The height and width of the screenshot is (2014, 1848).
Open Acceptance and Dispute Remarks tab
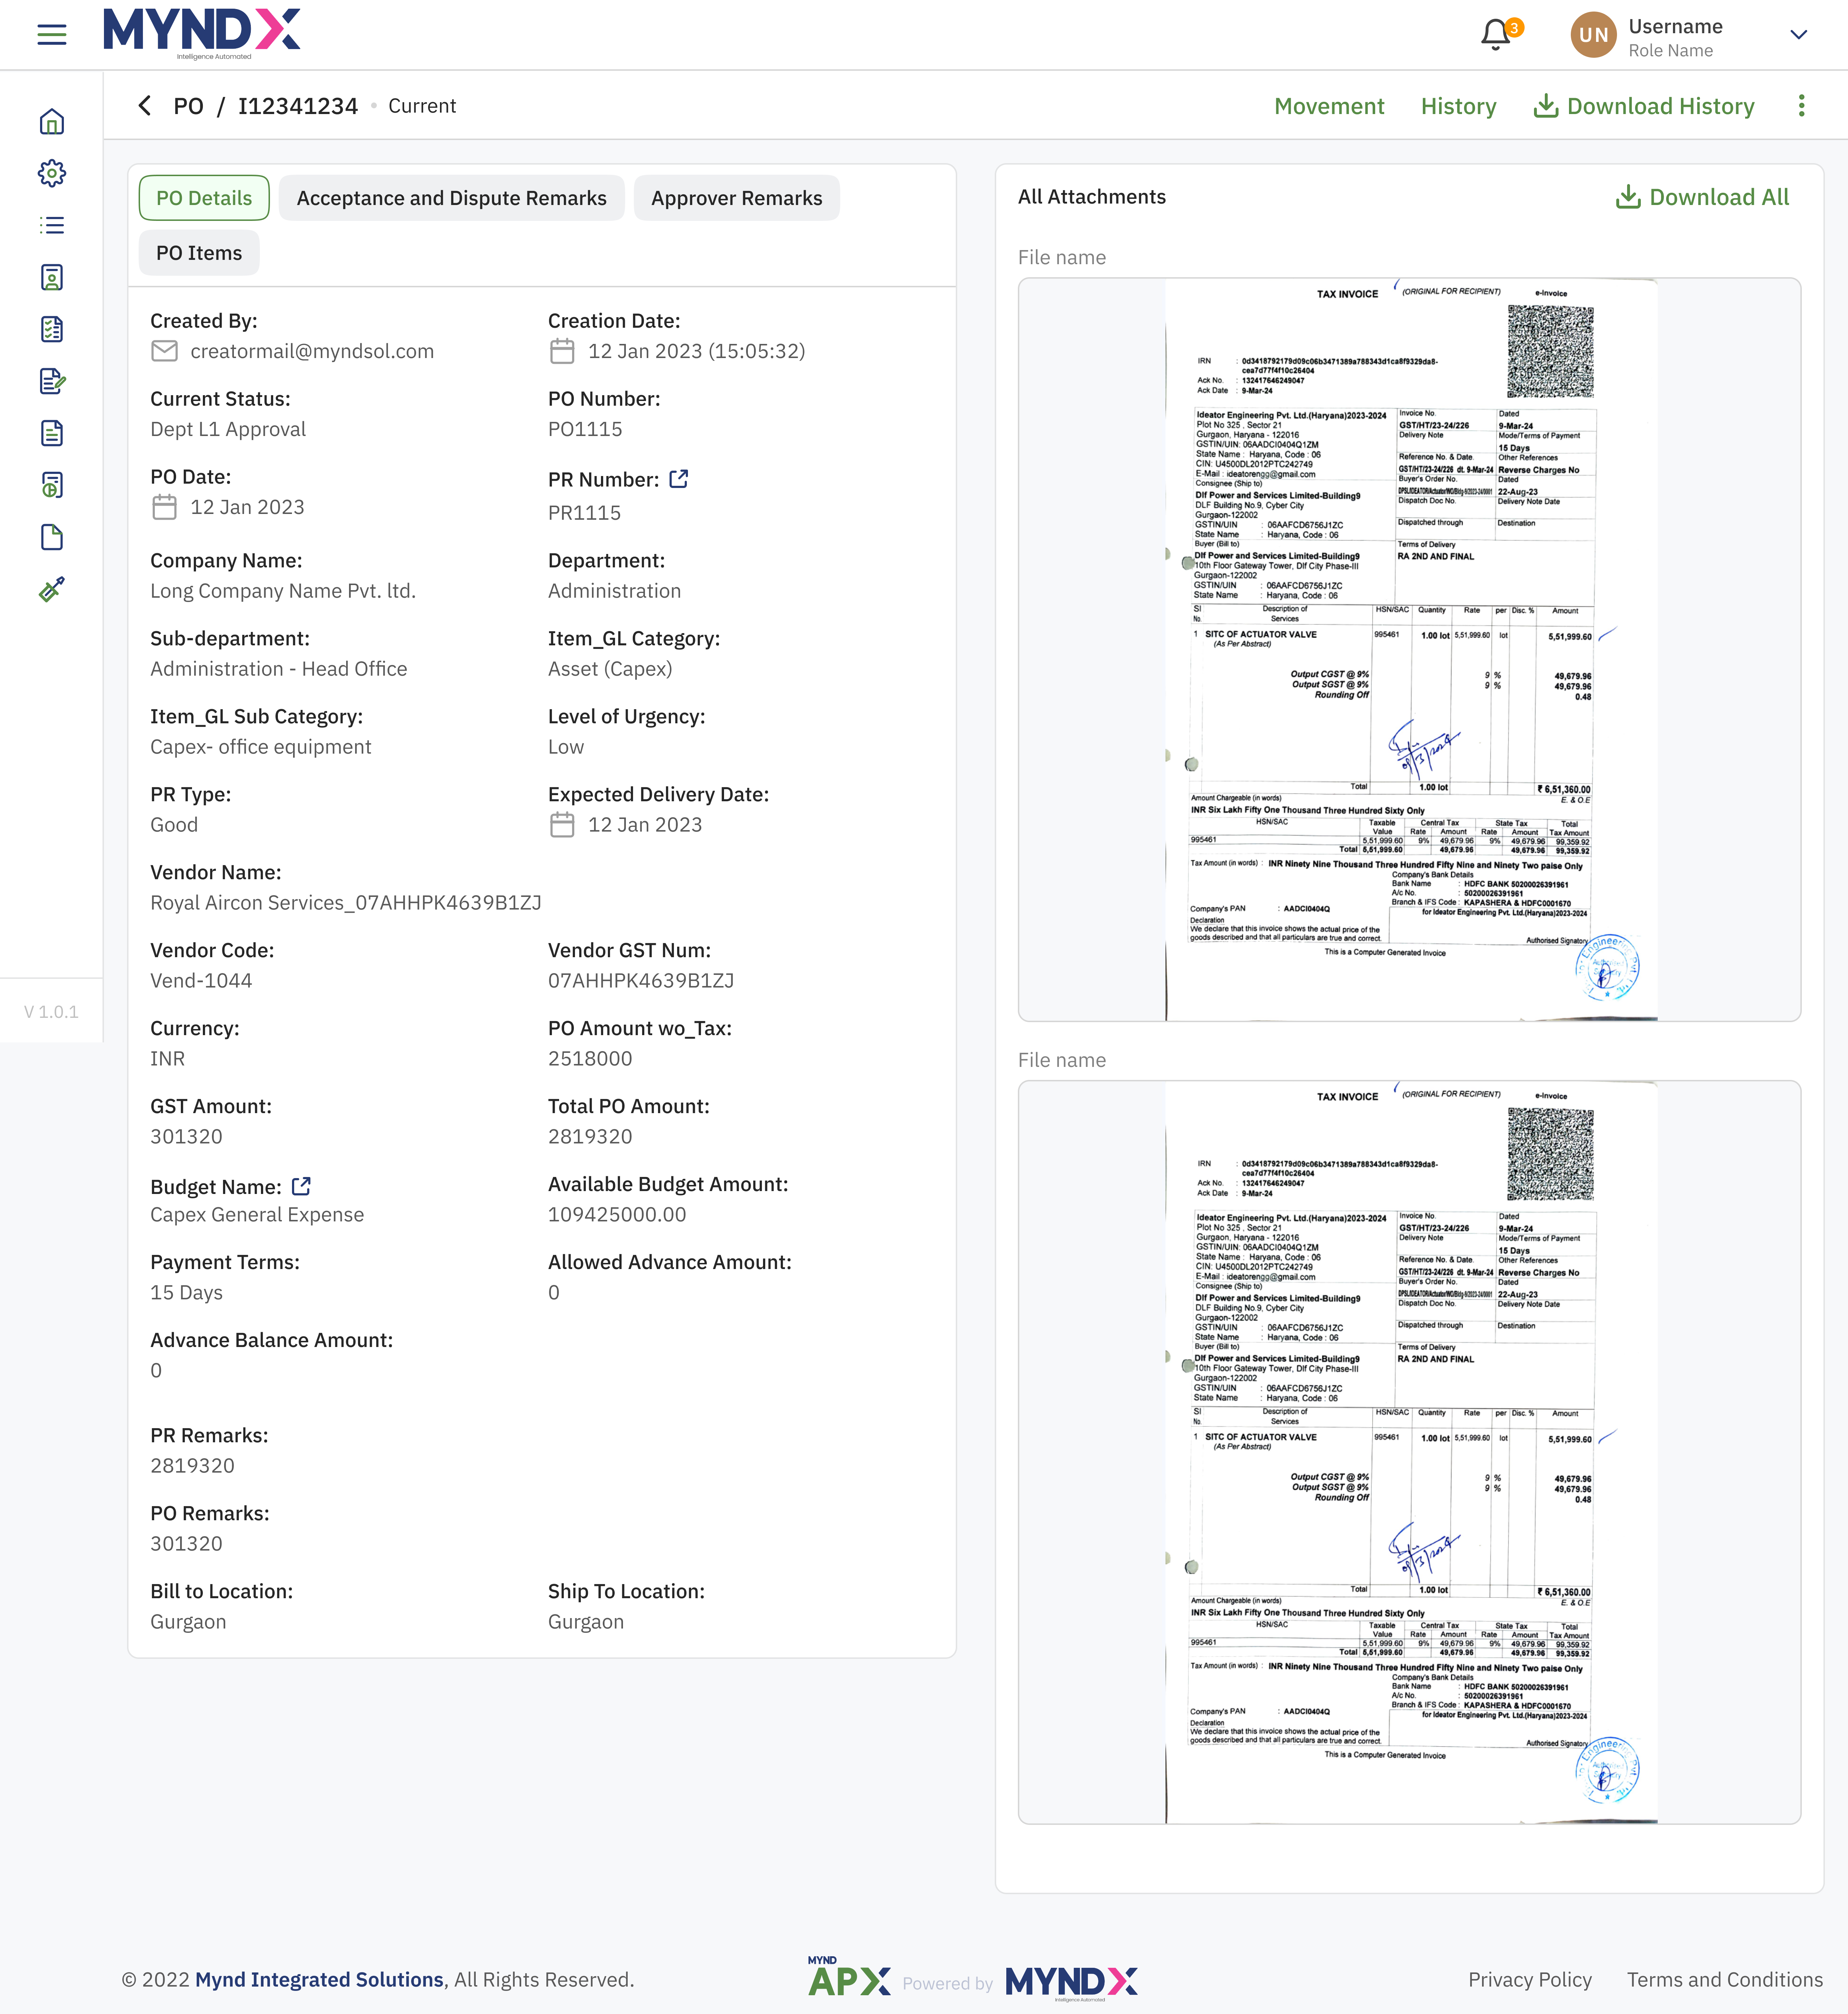click(x=451, y=198)
